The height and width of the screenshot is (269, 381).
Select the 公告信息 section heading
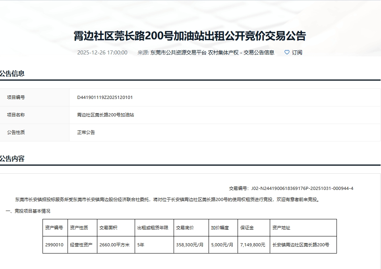point(12,74)
